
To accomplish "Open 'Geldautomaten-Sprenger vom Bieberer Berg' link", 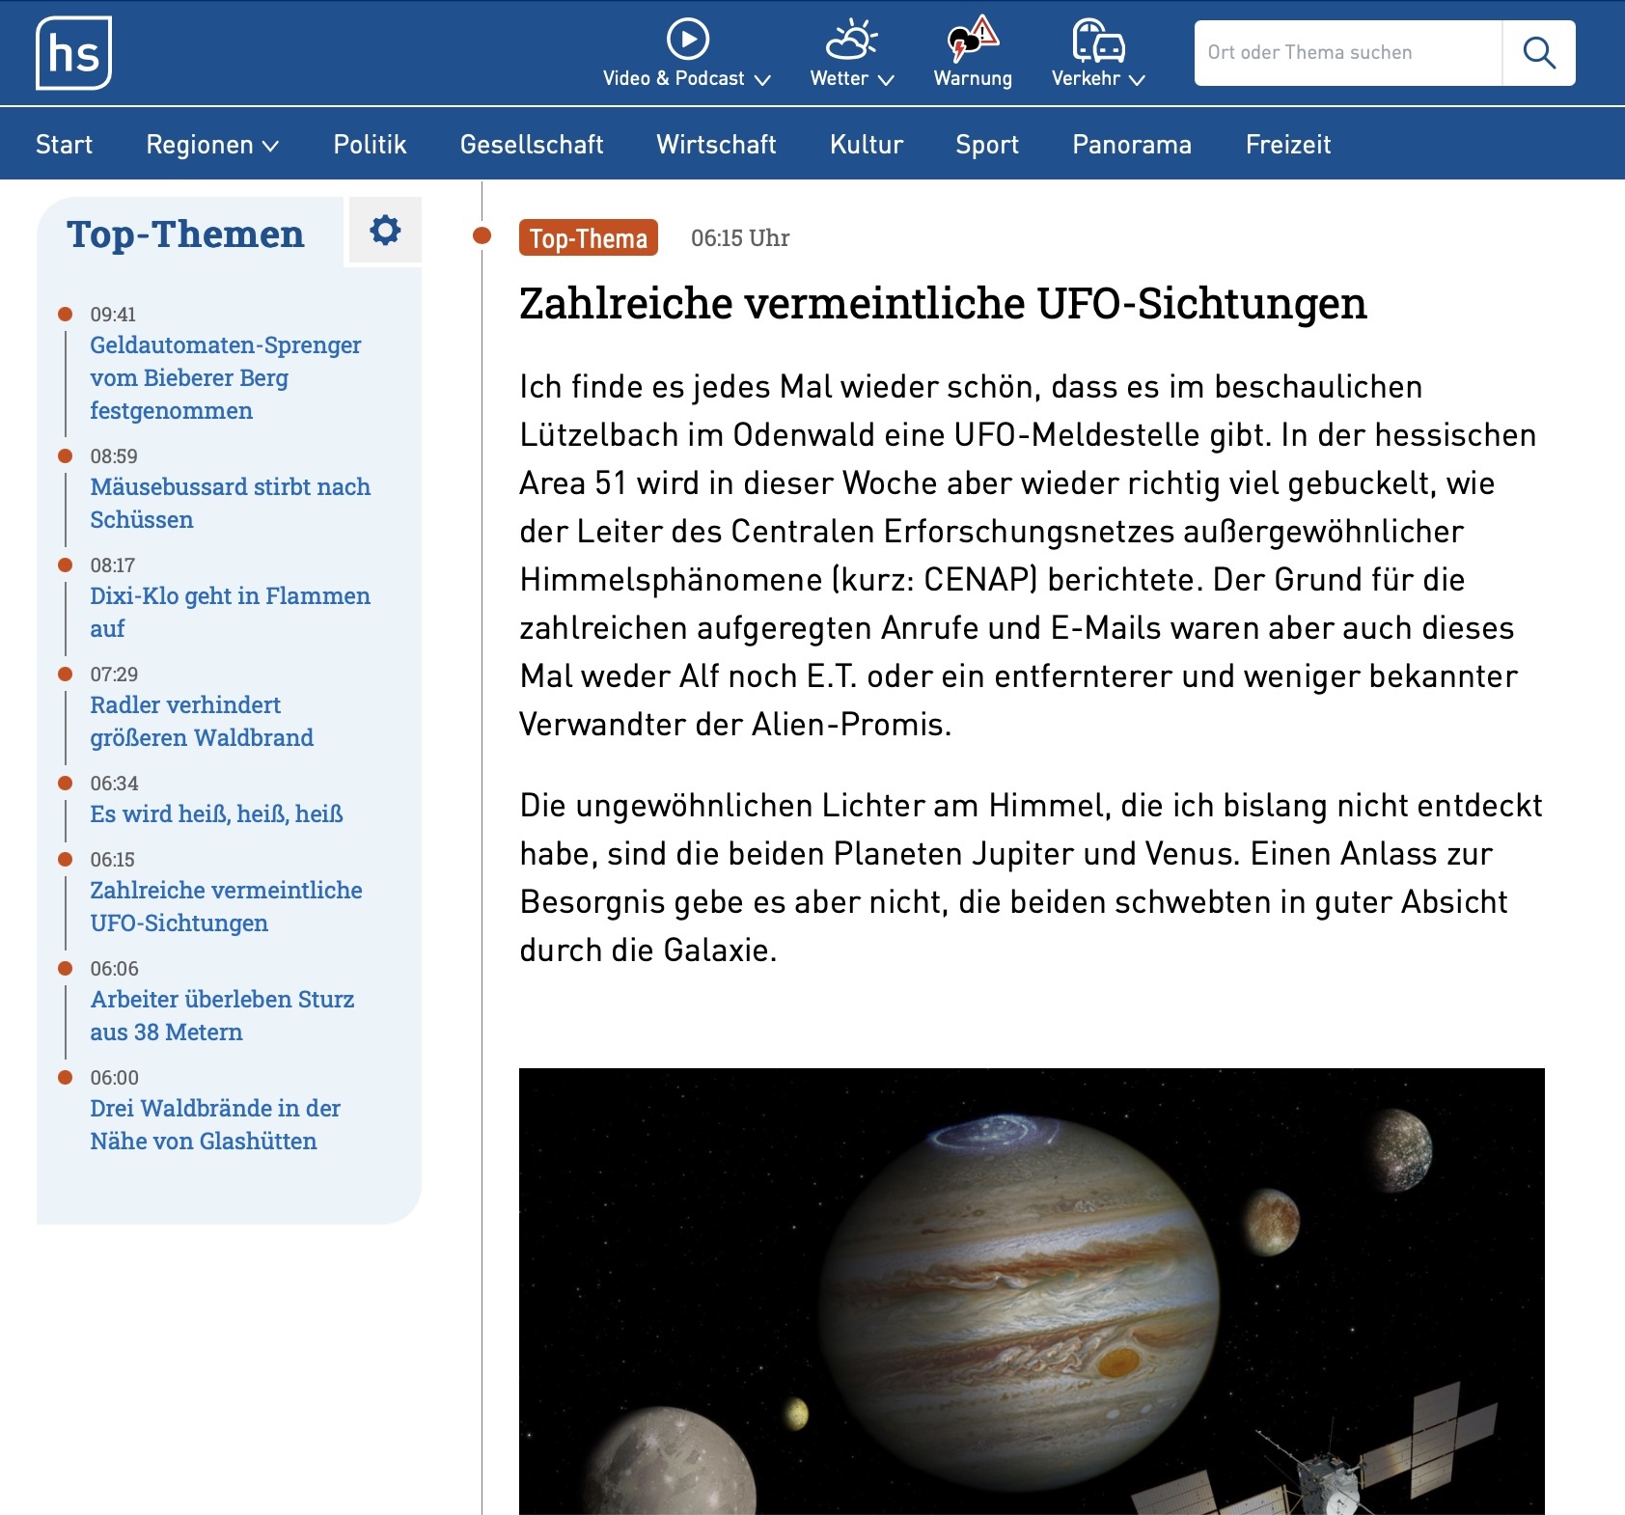I will [226, 377].
